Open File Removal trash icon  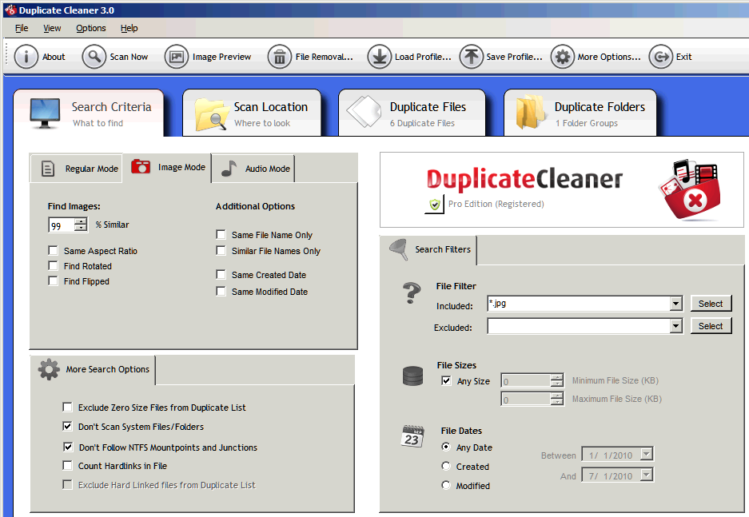[x=280, y=57]
